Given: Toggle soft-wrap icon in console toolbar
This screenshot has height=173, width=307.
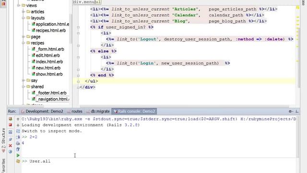Looking at the screenshot, I should click(18, 131).
